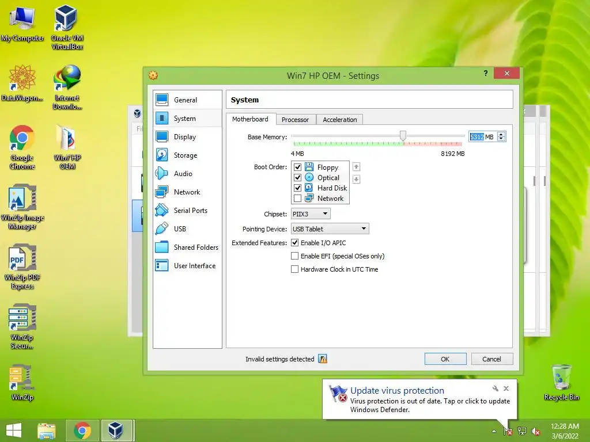Select System category in sidebar
This screenshot has width=590, height=442.
pyautogui.click(x=187, y=119)
